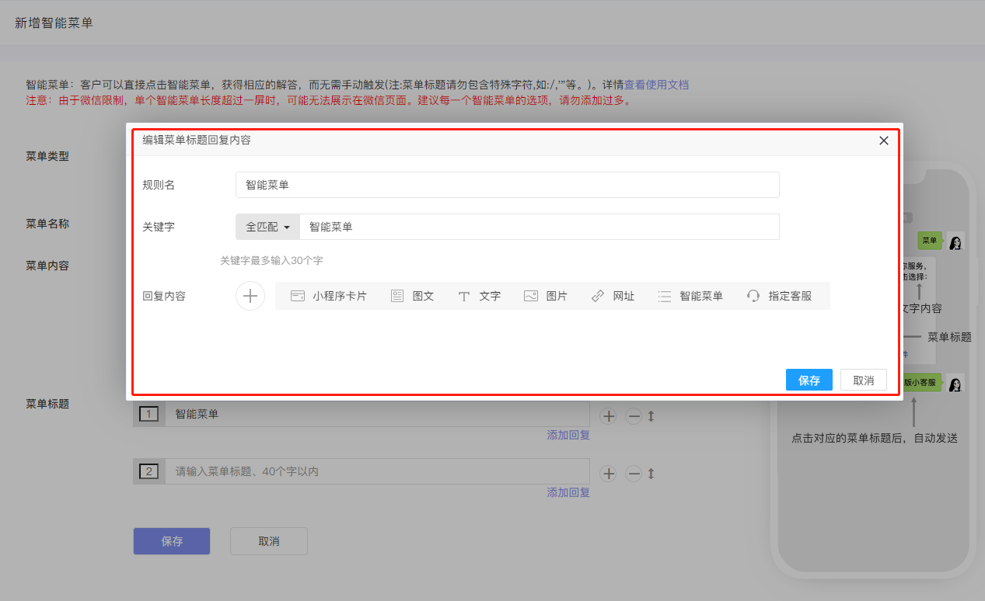The width and height of the screenshot is (985, 601).
Task: Close the edit reply content dialog
Action: [x=883, y=141]
